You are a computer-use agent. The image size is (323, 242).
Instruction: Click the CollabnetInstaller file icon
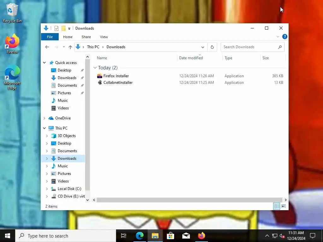100,83
